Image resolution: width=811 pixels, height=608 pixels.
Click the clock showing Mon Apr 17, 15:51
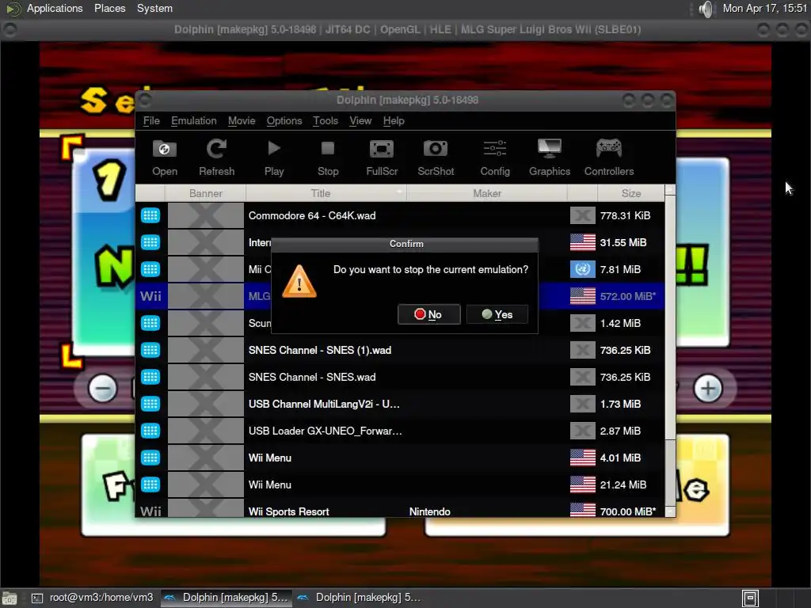(x=764, y=8)
